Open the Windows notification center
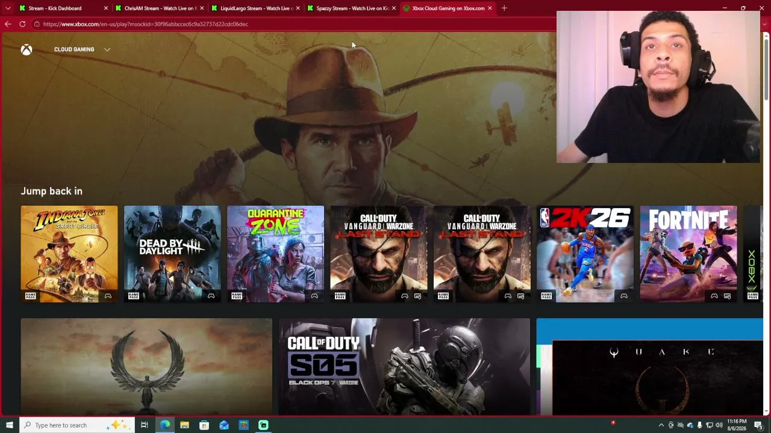 pos(758,425)
